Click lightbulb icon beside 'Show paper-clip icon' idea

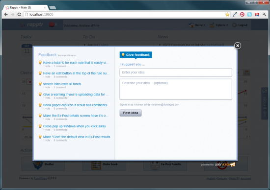(40, 105)
